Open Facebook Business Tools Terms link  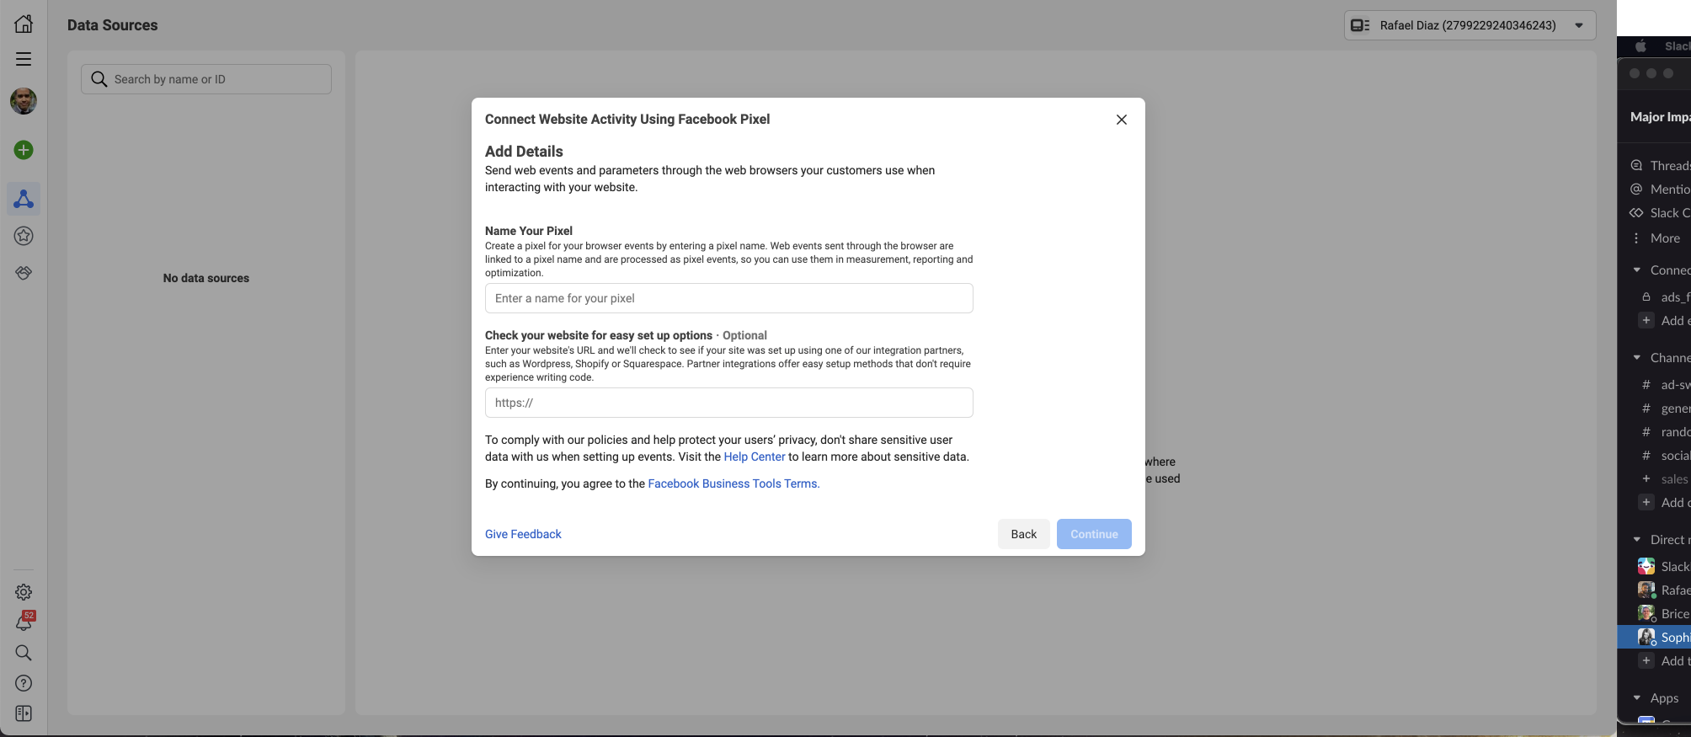click(x=733, y=483)
